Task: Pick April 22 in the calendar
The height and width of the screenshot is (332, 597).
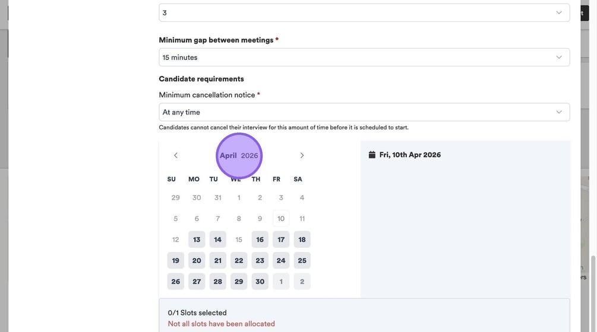Action: [239, 260]
